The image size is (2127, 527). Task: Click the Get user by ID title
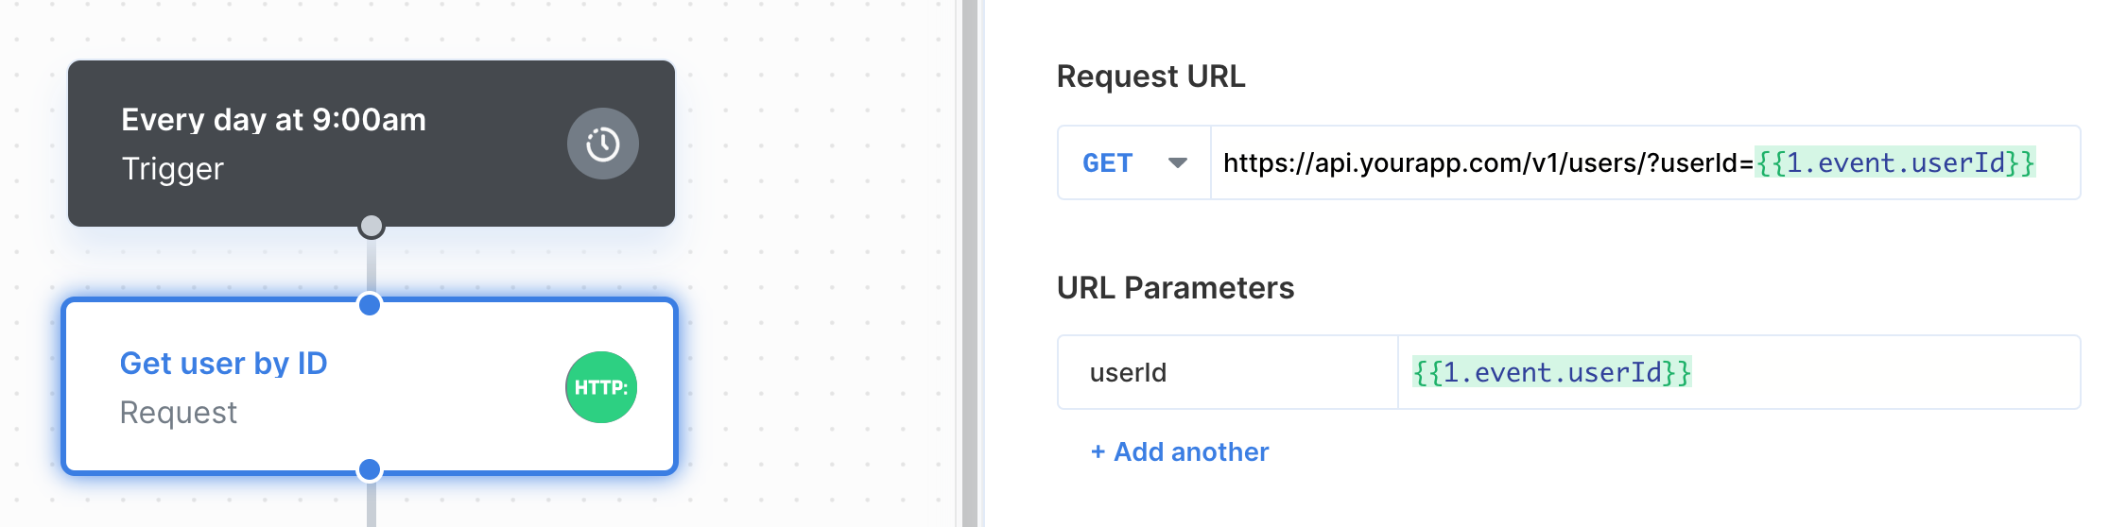pos(223,364)
